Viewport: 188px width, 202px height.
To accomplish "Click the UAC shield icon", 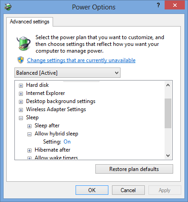I will (21, 60).
